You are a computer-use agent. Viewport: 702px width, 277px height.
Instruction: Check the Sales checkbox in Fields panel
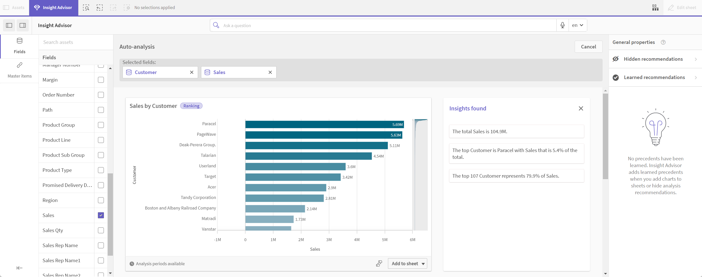101,215
